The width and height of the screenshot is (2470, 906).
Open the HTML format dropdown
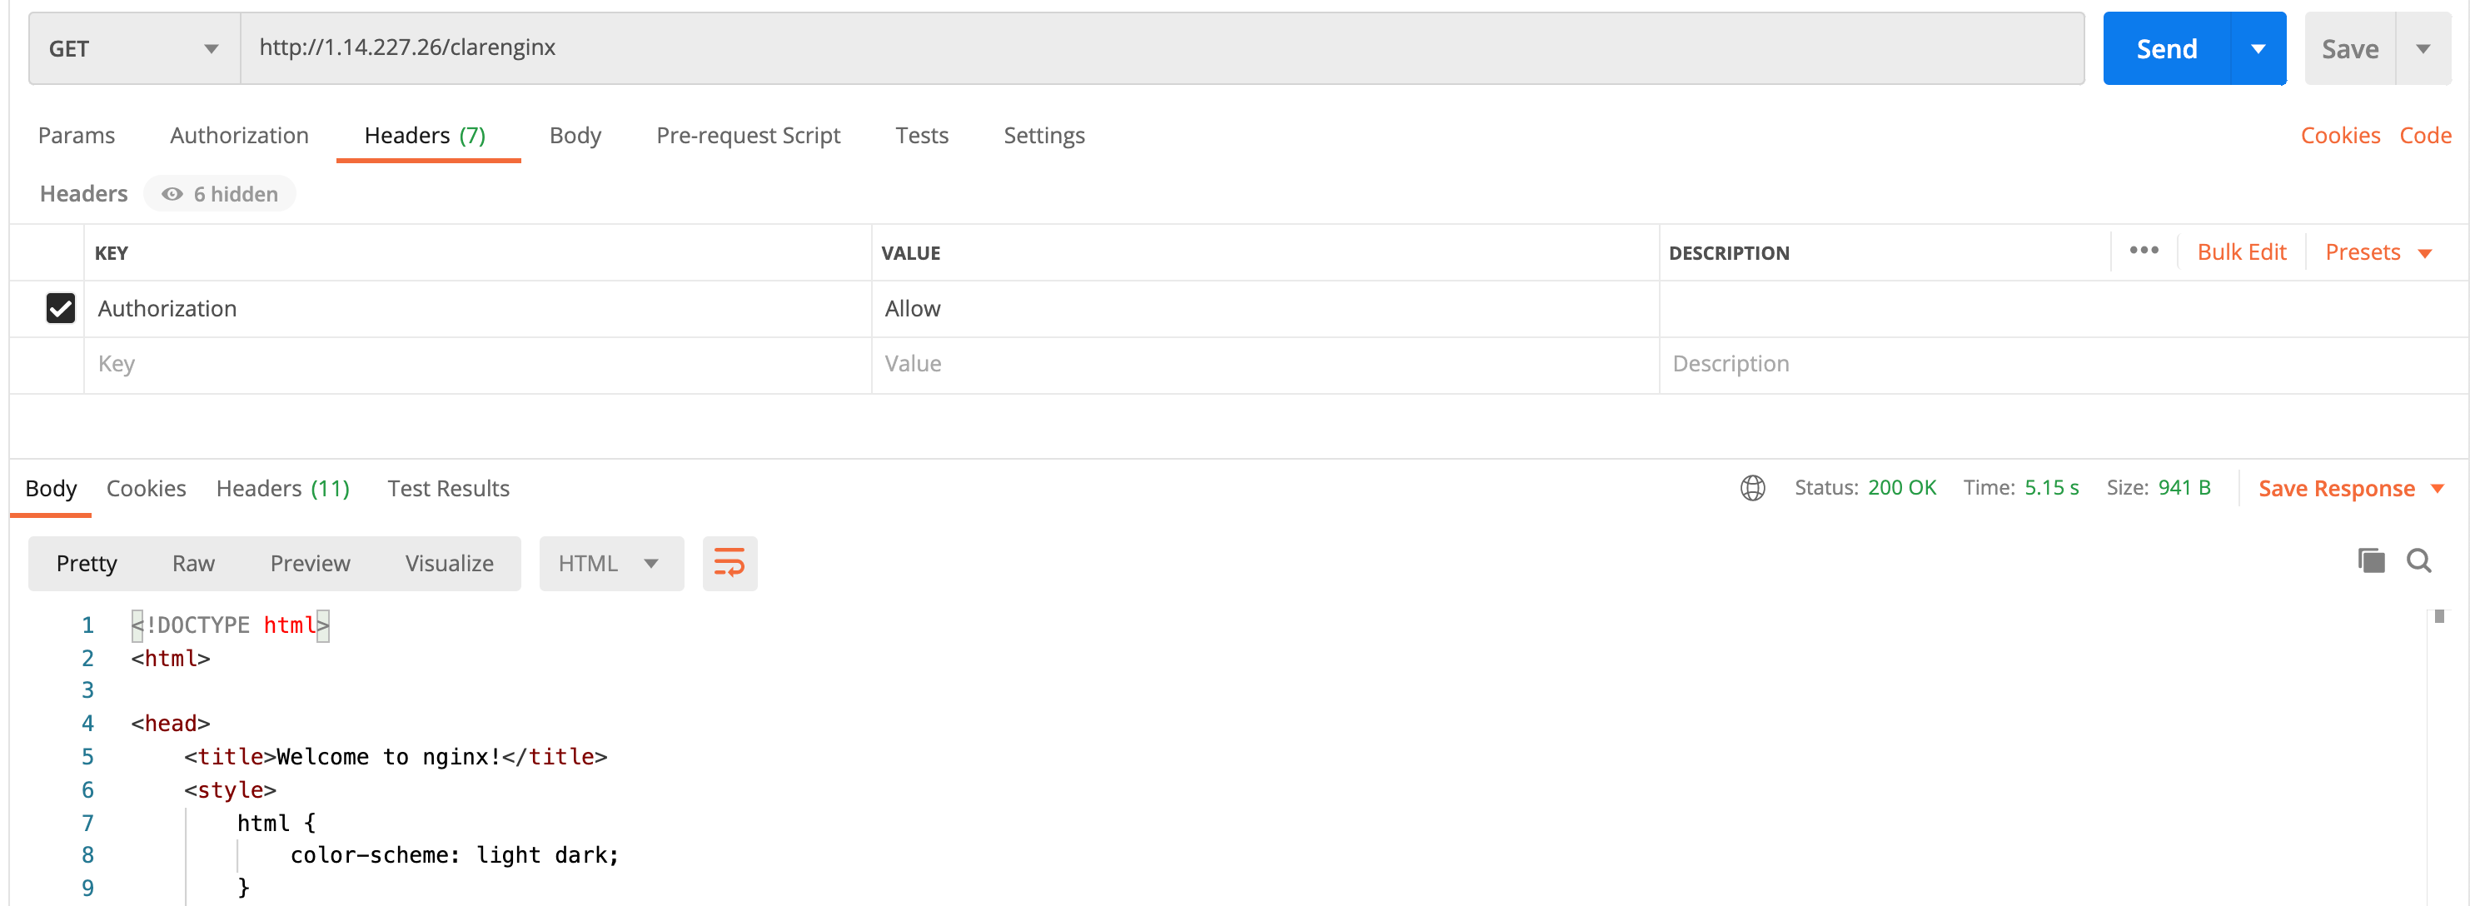point(610,563)
